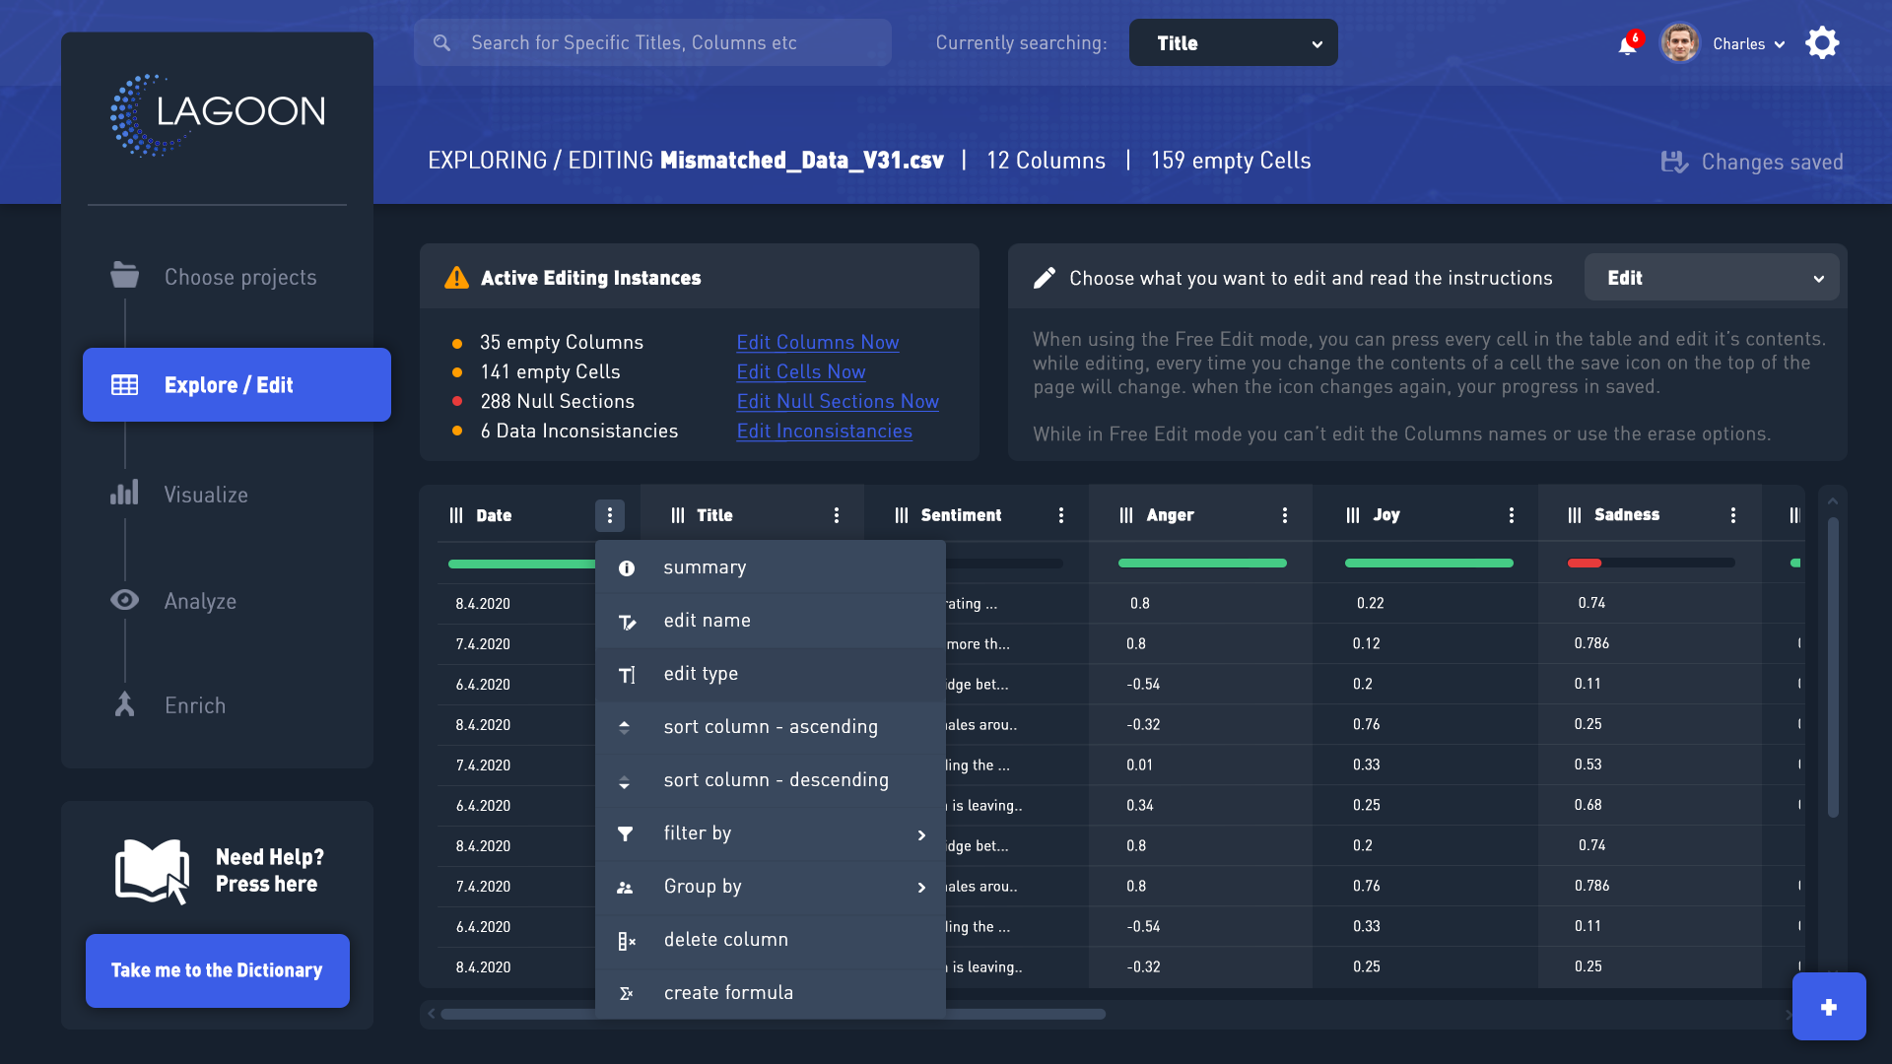Viewport: 1892px width, 1064px height.
Task: Open the Anger column three-dot menu
Action: point(1285,515)
